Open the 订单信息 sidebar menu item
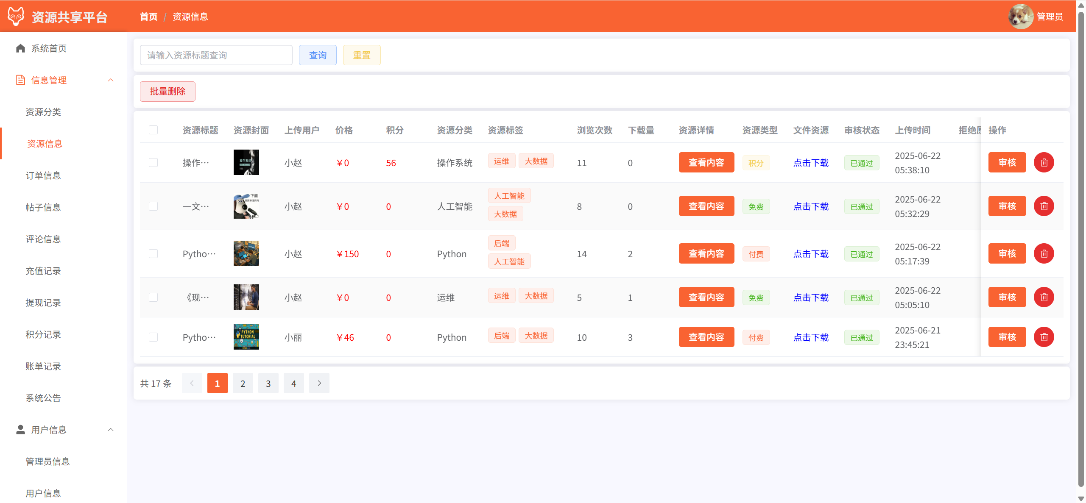1086x503 pixels. coord(43,175)
